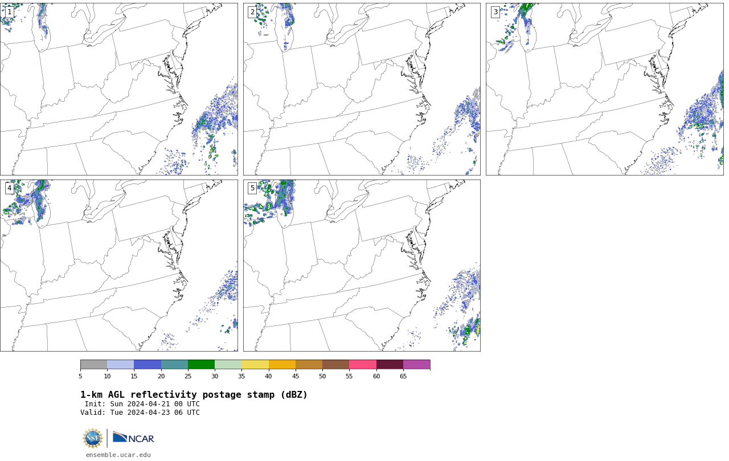The width and height of the screenshot is (729, 461).
Task: Click the reflectivity postage stamp title
Action: [194, 395]
